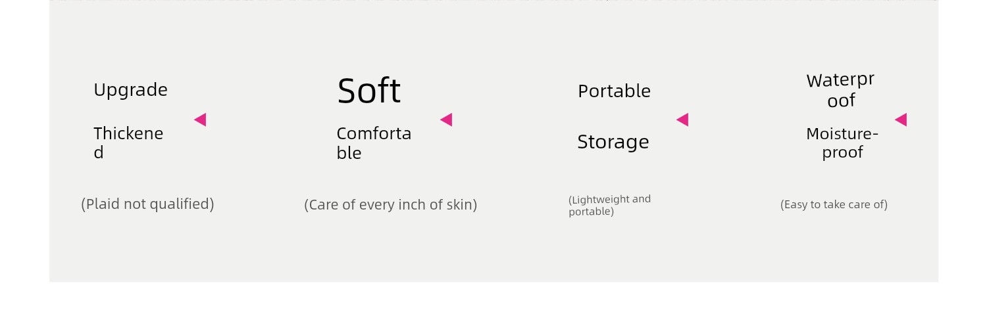Click the pink arrow beside Soft Comfortable

click(446, 120)
